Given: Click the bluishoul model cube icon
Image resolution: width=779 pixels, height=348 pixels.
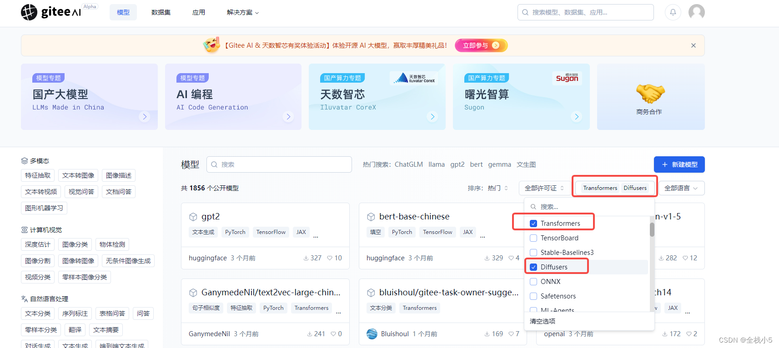Looking at the screenshot, I should (x=371, y=293).
